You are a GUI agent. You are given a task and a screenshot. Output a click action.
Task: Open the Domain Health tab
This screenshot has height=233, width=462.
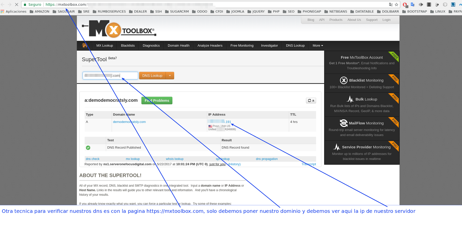pos(179,46)
